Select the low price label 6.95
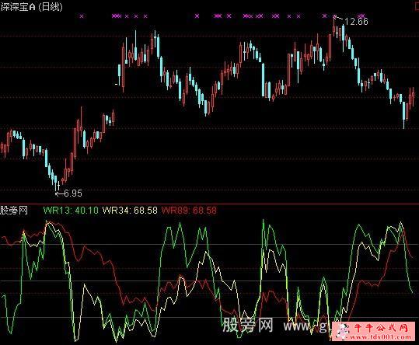 73,193
